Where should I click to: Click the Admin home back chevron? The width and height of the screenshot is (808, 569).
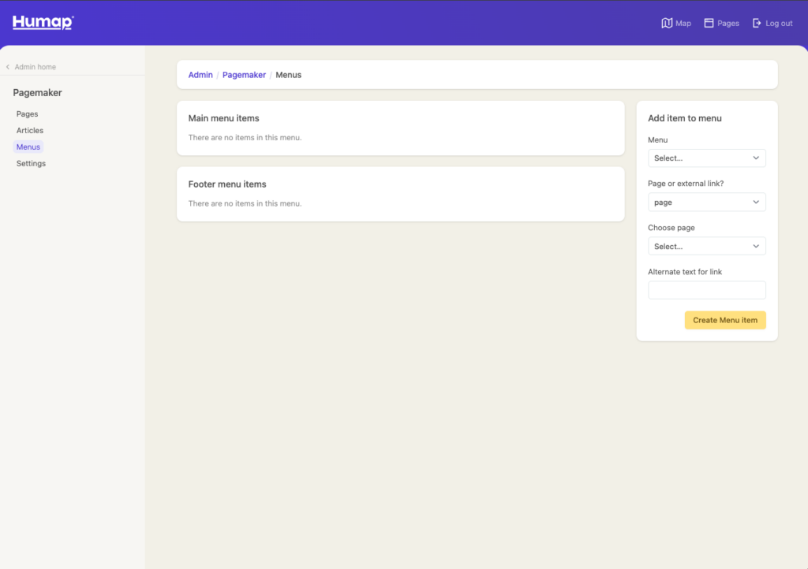click(8, 67)
